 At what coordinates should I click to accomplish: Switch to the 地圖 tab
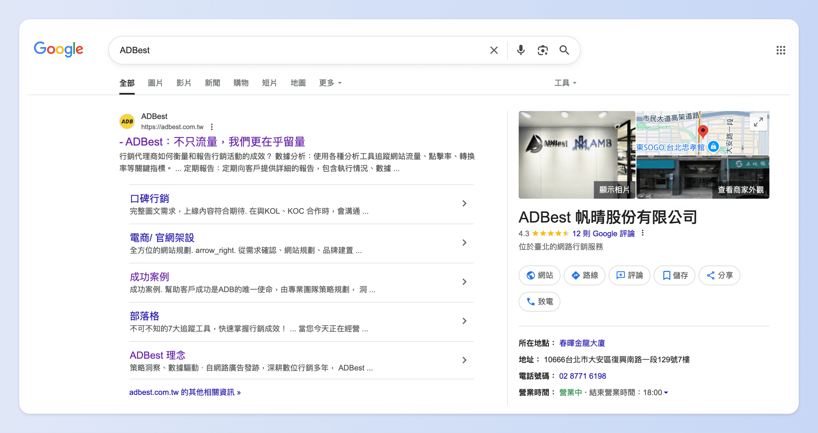(298, 83)
